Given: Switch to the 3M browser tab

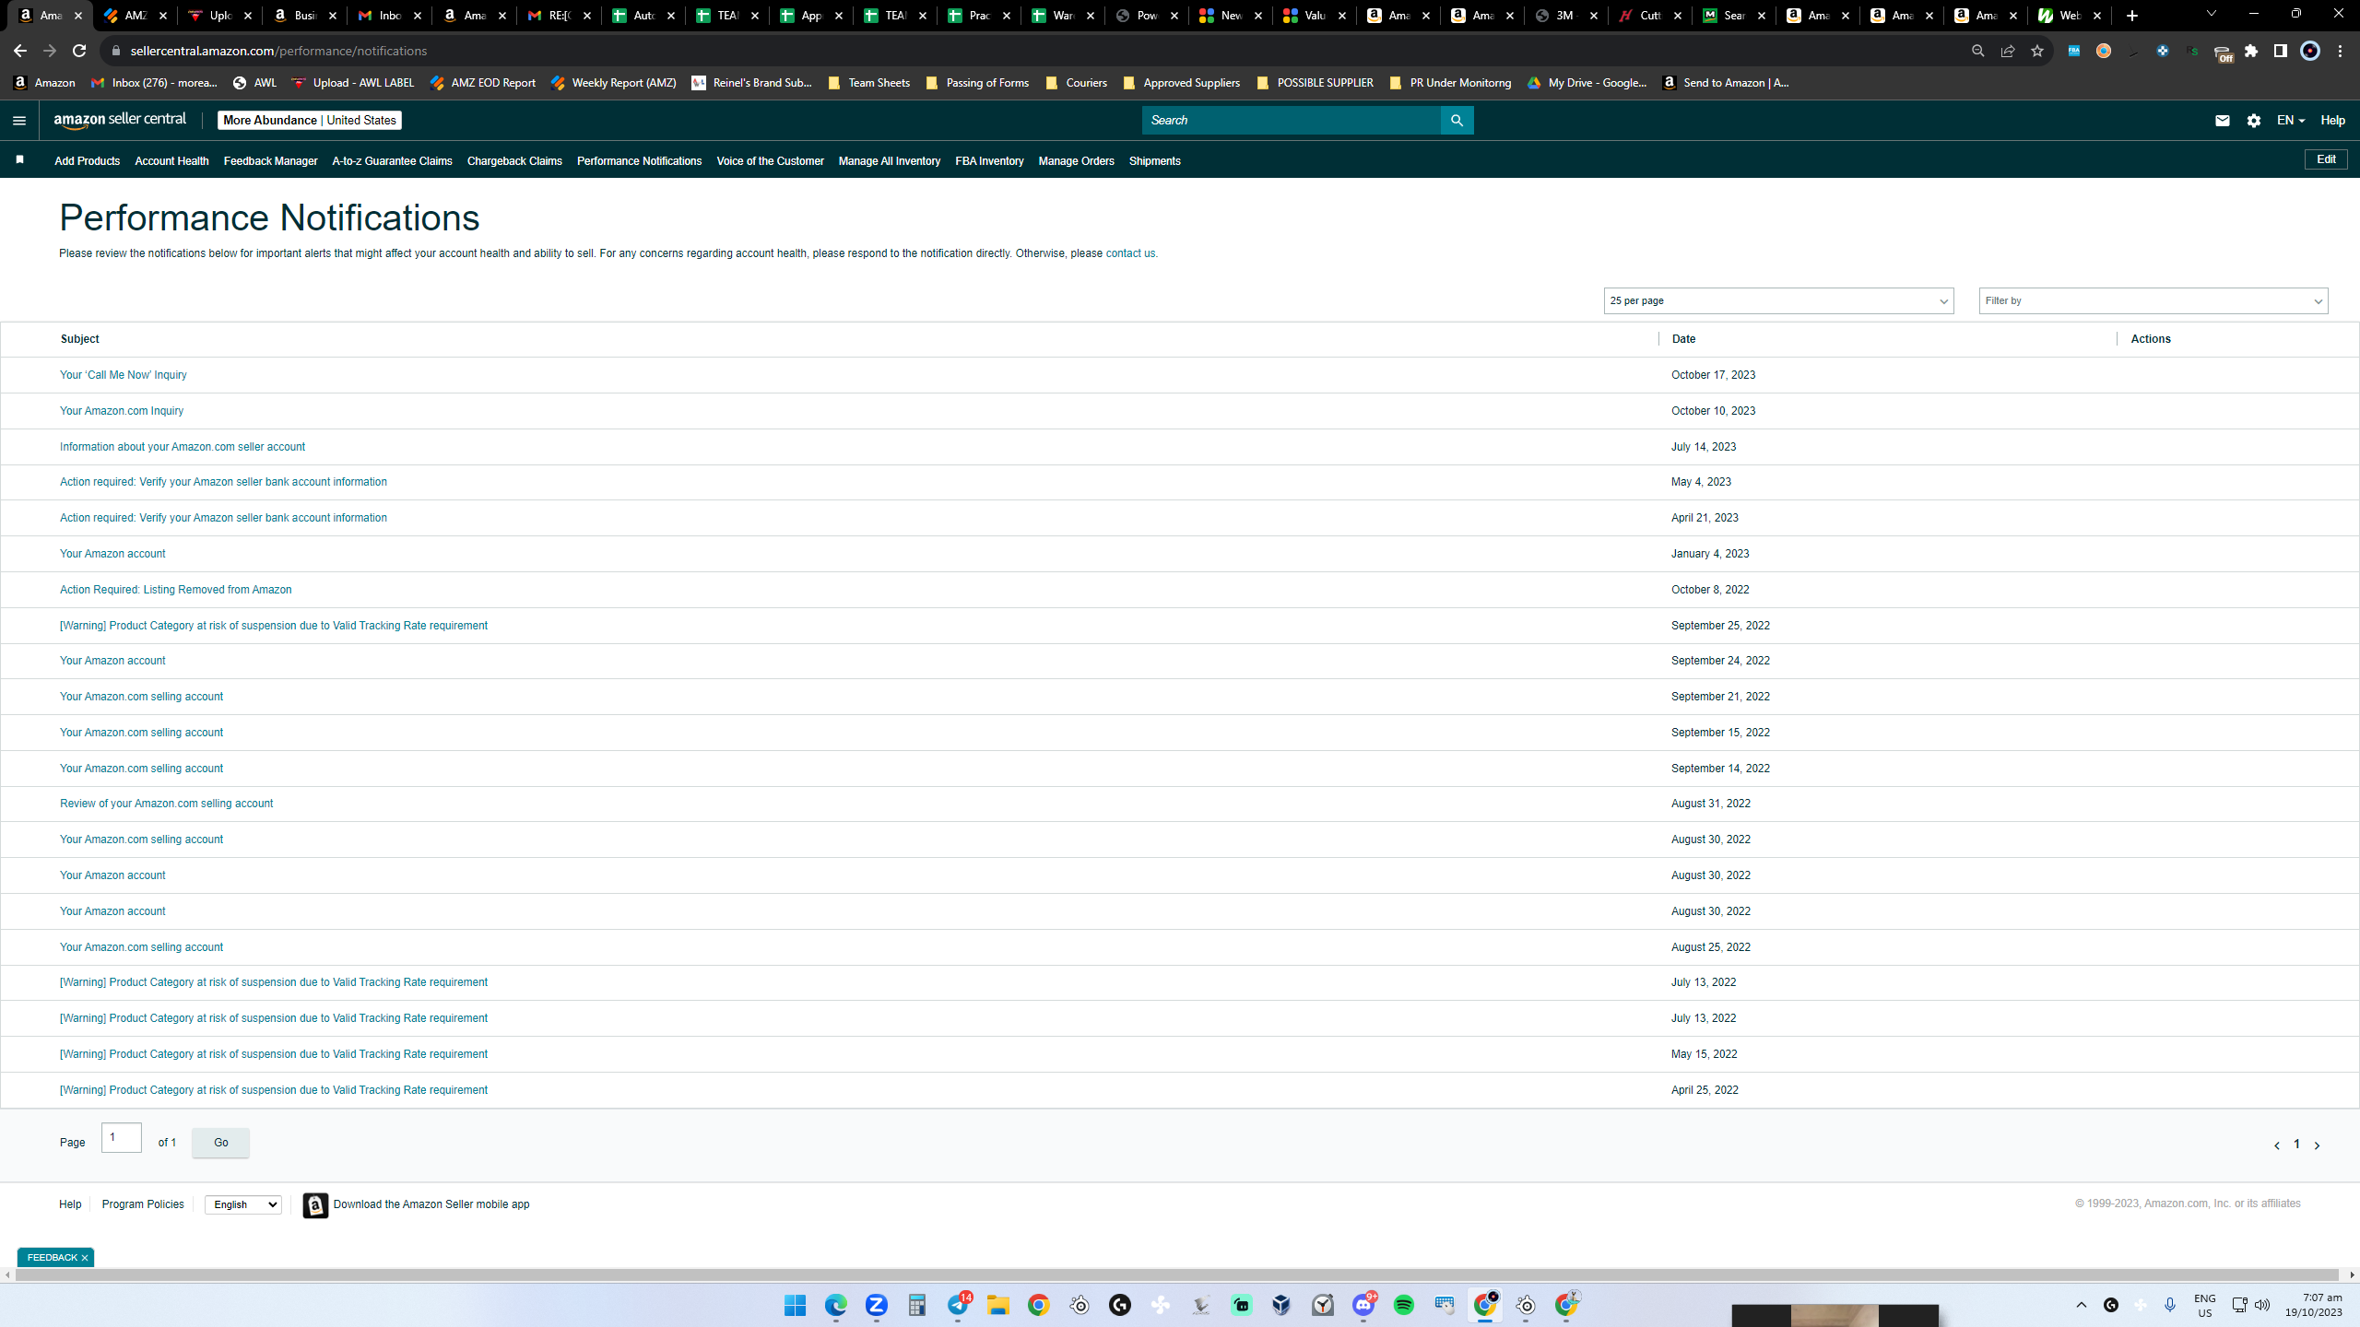Looking at the screenshot, I should pyautogui.click(x=1564, y=16).
